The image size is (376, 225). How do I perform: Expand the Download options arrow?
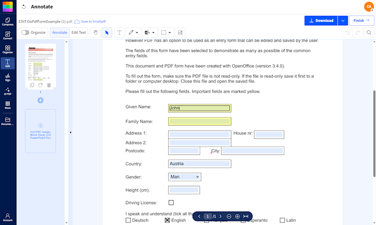[x=343, y=21]
